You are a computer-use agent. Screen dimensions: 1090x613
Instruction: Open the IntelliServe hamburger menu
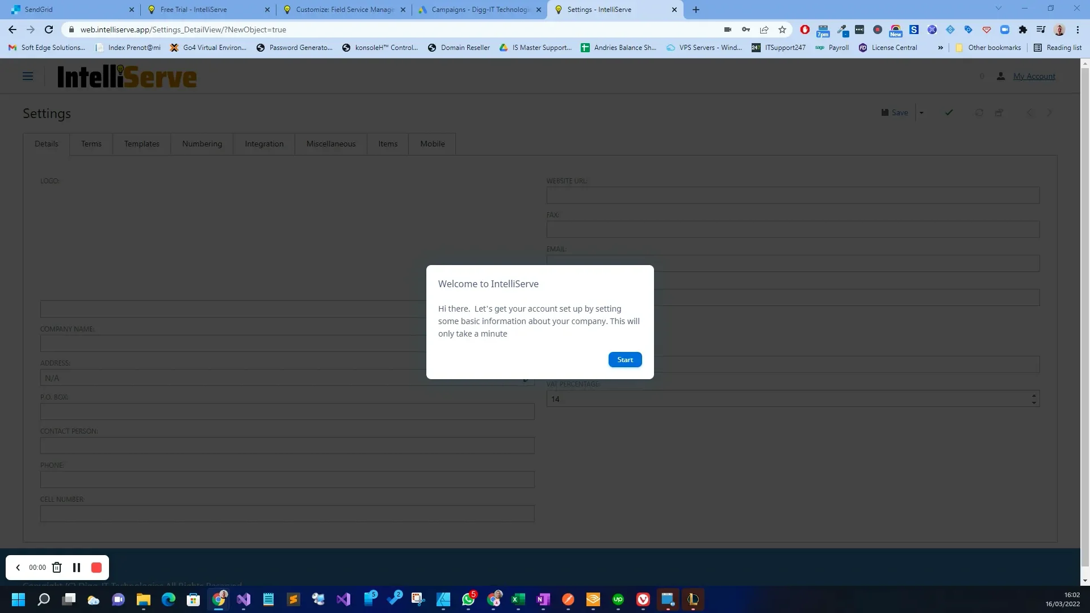pyautogui.click(x=27, y=76)
